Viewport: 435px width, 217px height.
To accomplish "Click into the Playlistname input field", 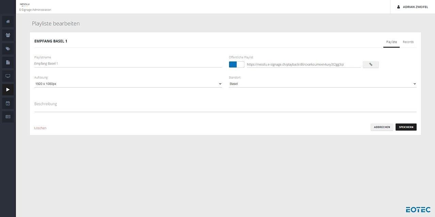I will pos(128,64).
